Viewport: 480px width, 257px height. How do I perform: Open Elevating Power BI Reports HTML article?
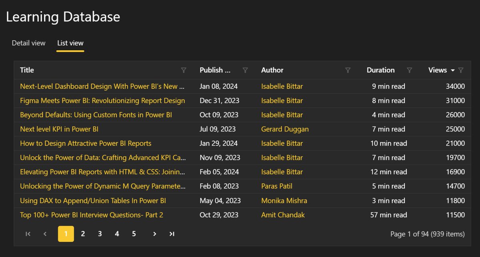102,172
